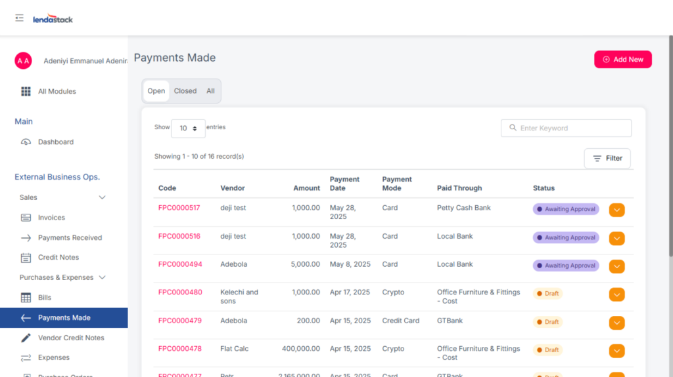Click the hamburger menu collapse icon
Image resolution: width=673 pixels, height=377 pixels.
tap(20, 18)
